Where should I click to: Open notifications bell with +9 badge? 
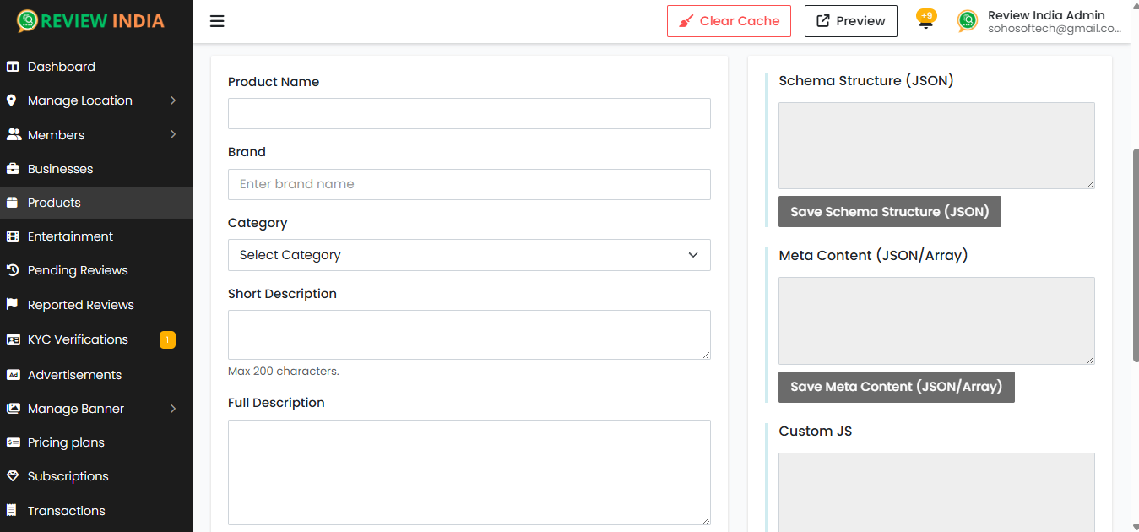926,20
